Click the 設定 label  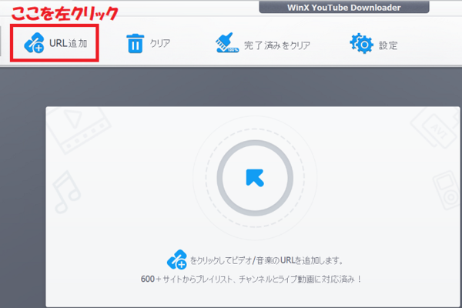(x=388, y=45)
